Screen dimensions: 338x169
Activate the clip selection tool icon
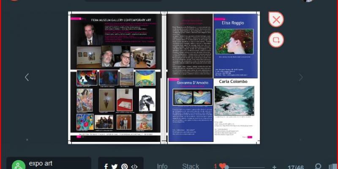[276, 40]
